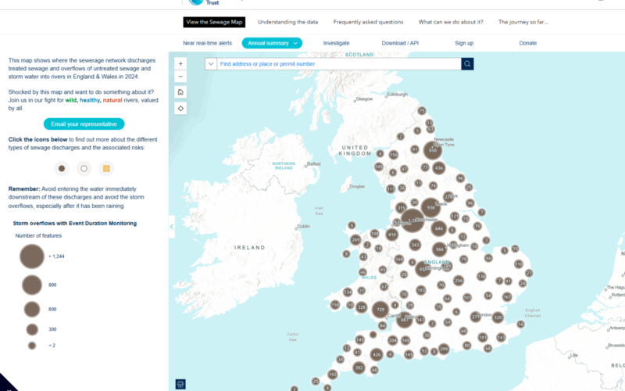
Task: Open Frequently asked questions page
Action: 368,22
